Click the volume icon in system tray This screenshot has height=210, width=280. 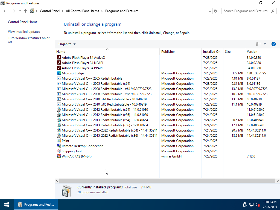click(x=257, y=205)
